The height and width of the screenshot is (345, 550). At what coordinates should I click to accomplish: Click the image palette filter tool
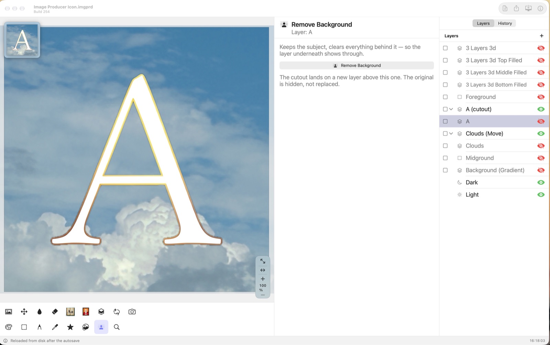click(x=86, y=327)
